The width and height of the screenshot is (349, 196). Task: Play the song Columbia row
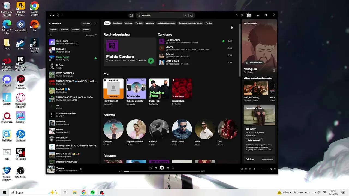click(x=196, y=55)
